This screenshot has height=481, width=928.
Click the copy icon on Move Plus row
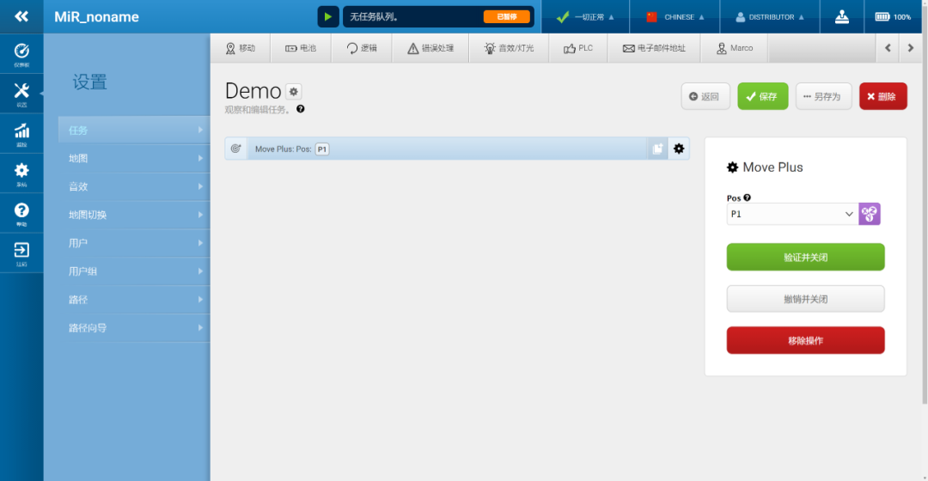[657, 149]
